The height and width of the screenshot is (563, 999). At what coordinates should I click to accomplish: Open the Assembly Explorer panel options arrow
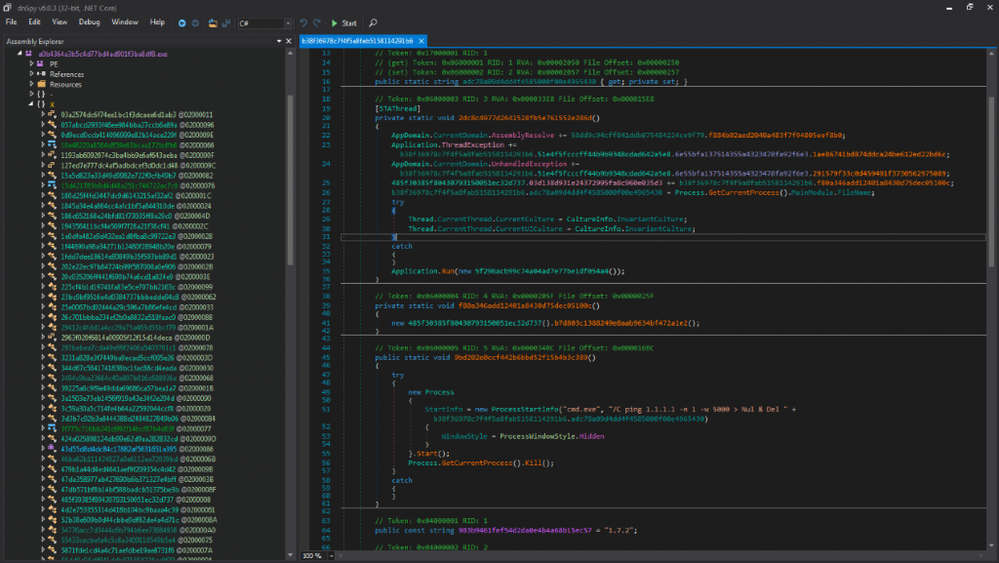click(280, 42)
